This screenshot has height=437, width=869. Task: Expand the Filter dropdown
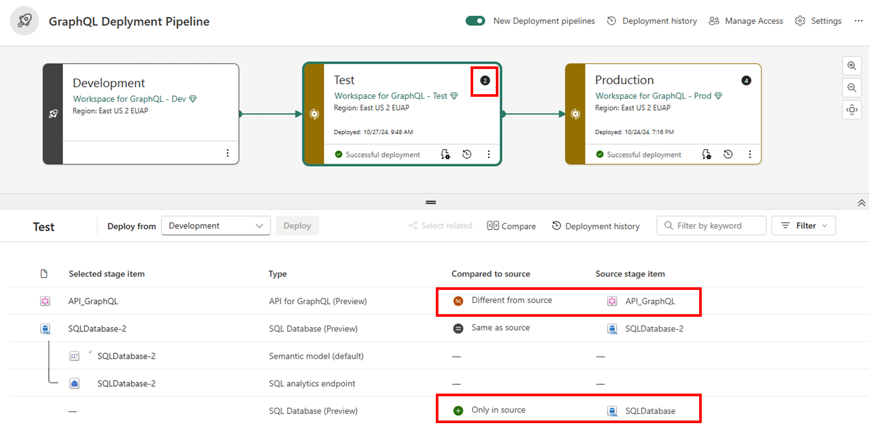803,226
